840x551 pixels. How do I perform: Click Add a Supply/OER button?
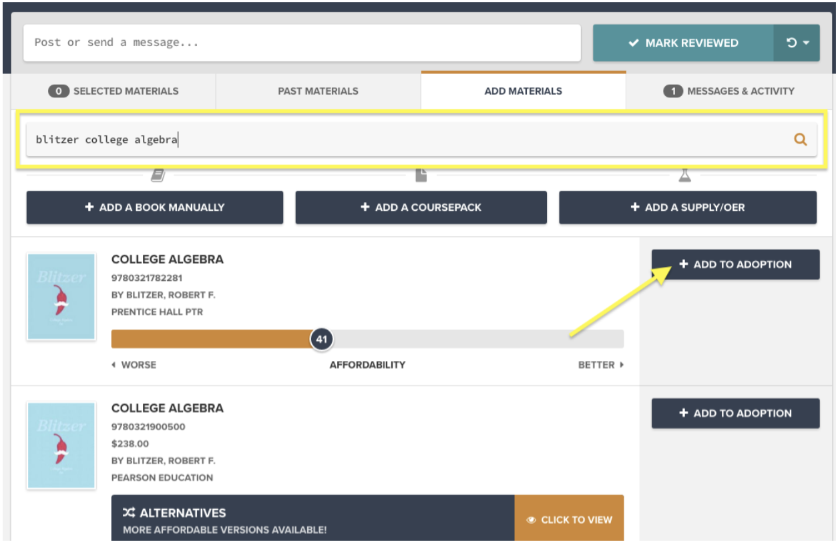[x=688, y=207]
